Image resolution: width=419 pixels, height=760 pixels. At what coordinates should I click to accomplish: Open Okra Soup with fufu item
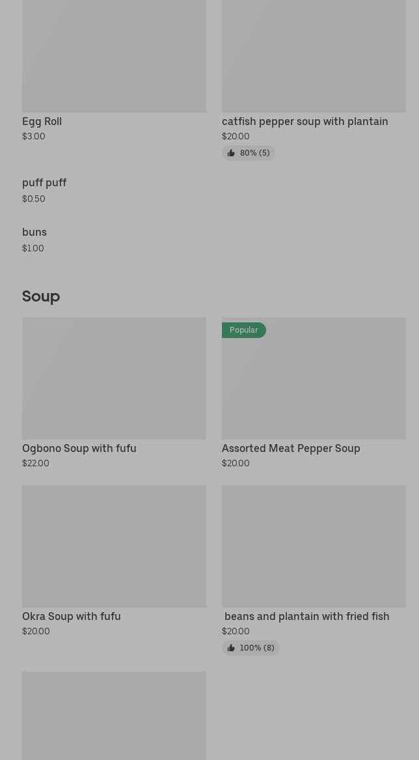point(72,616)
